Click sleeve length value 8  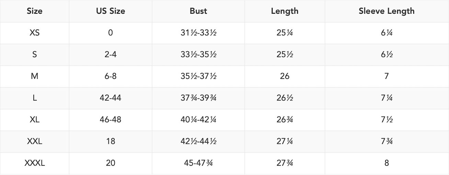coord(387,163)
